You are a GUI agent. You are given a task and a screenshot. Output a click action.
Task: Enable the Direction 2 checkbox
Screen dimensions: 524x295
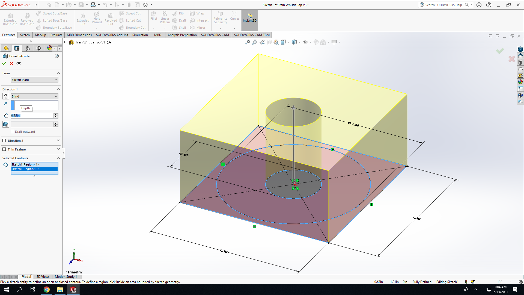click(4, 140)
